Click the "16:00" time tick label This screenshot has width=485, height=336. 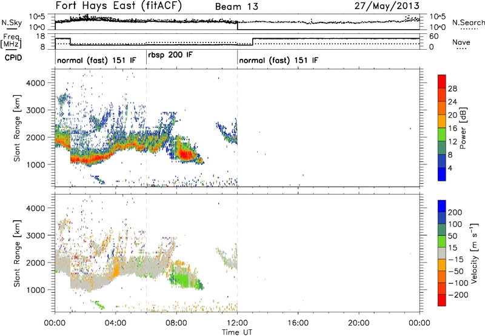tap(298, 323)
